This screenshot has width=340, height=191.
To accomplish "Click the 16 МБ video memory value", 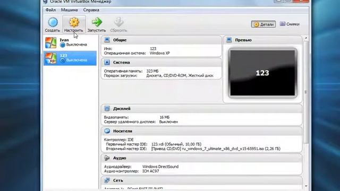I will pos(165,117).
